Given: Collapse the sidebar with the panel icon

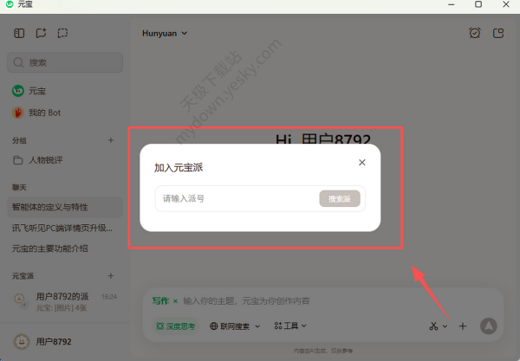Looking at the screenshot, I should [19, 34].
